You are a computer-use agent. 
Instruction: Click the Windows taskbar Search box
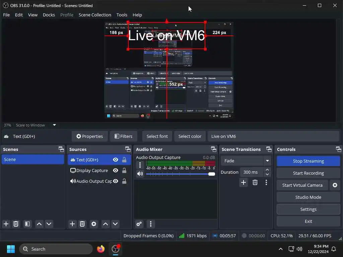pyautogui.click(x=56, y=249)
